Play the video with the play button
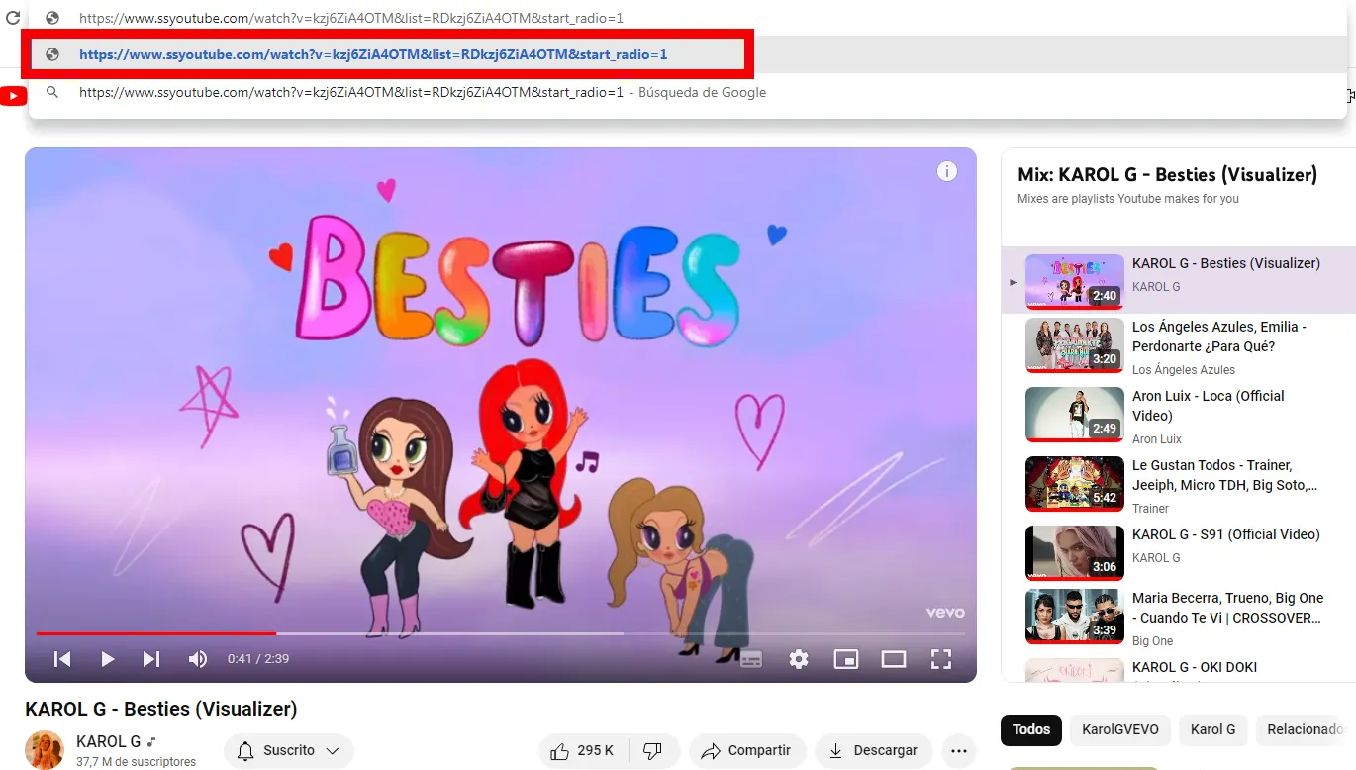This screenshot has width=1356, height=770. pos(108,659)
